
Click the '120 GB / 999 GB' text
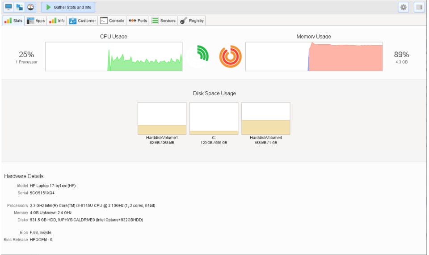coord(214,143)
